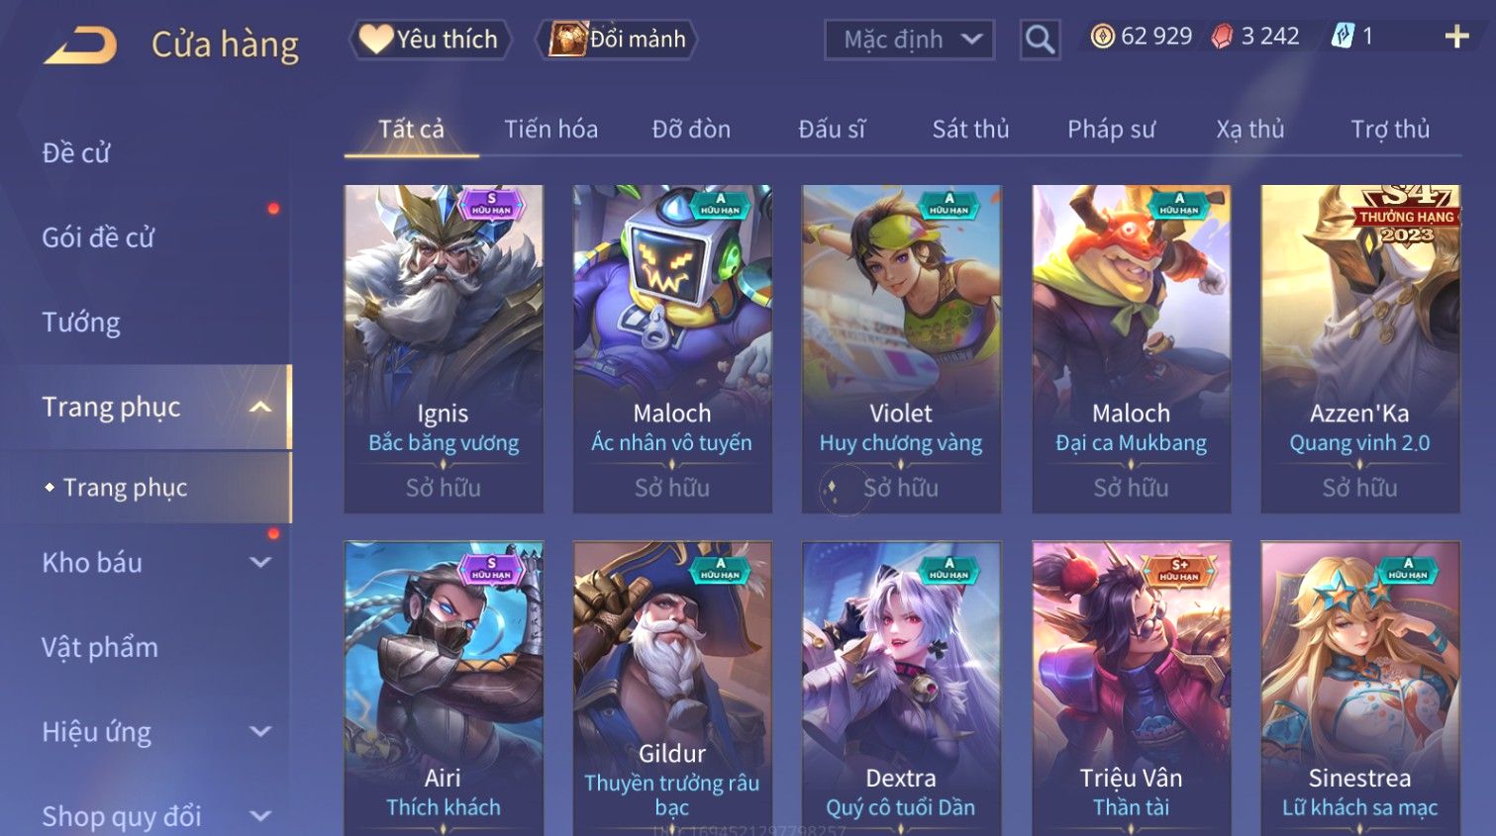Viewport: 1496px width, 836px height.
Task: Go to Tướng in the sidebar
Action: pyautogui.click(x=81, y=323)
